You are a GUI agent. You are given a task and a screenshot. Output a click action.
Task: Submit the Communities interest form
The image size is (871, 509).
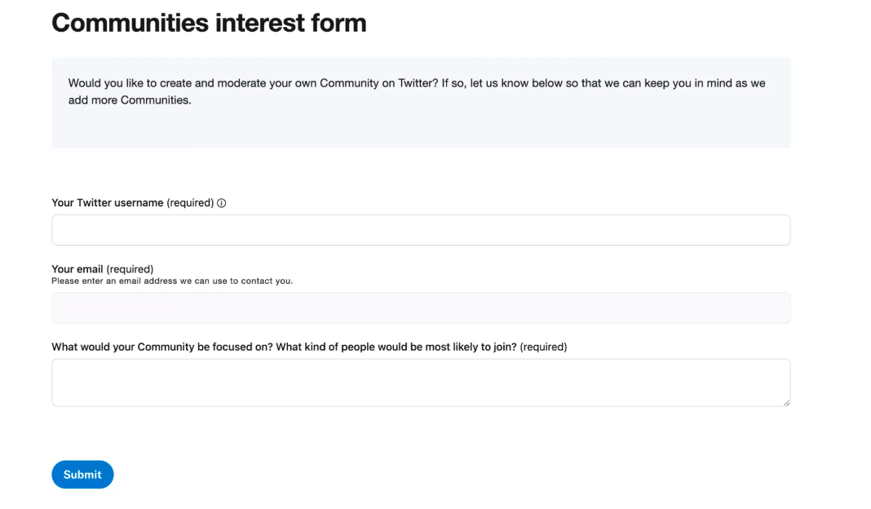click(x=82, y=474)
